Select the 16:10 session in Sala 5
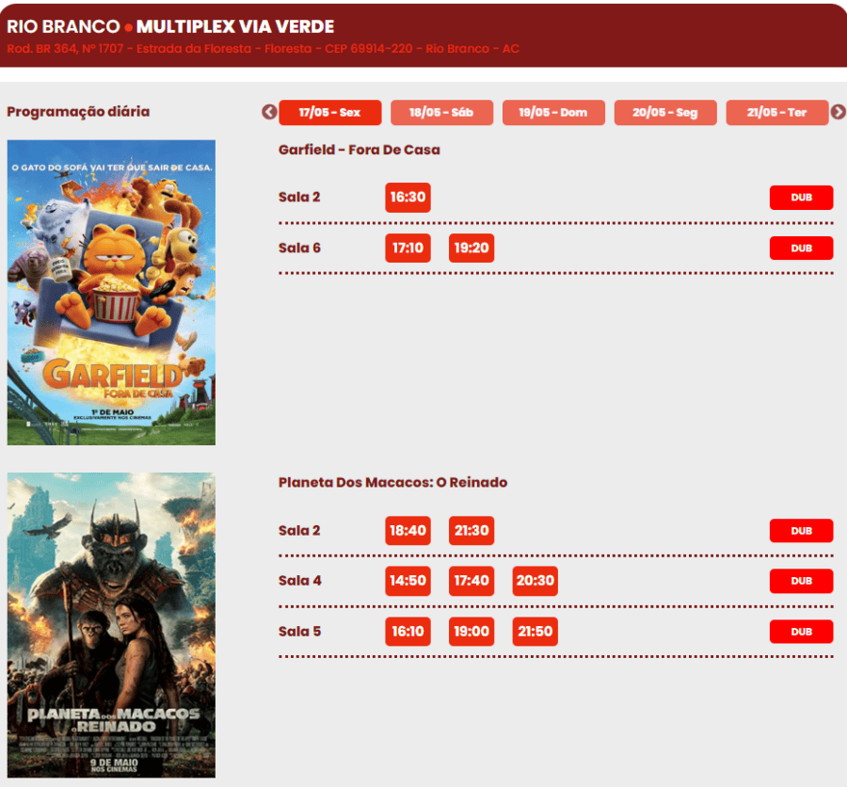847x787 pixels. coord(408,632)
